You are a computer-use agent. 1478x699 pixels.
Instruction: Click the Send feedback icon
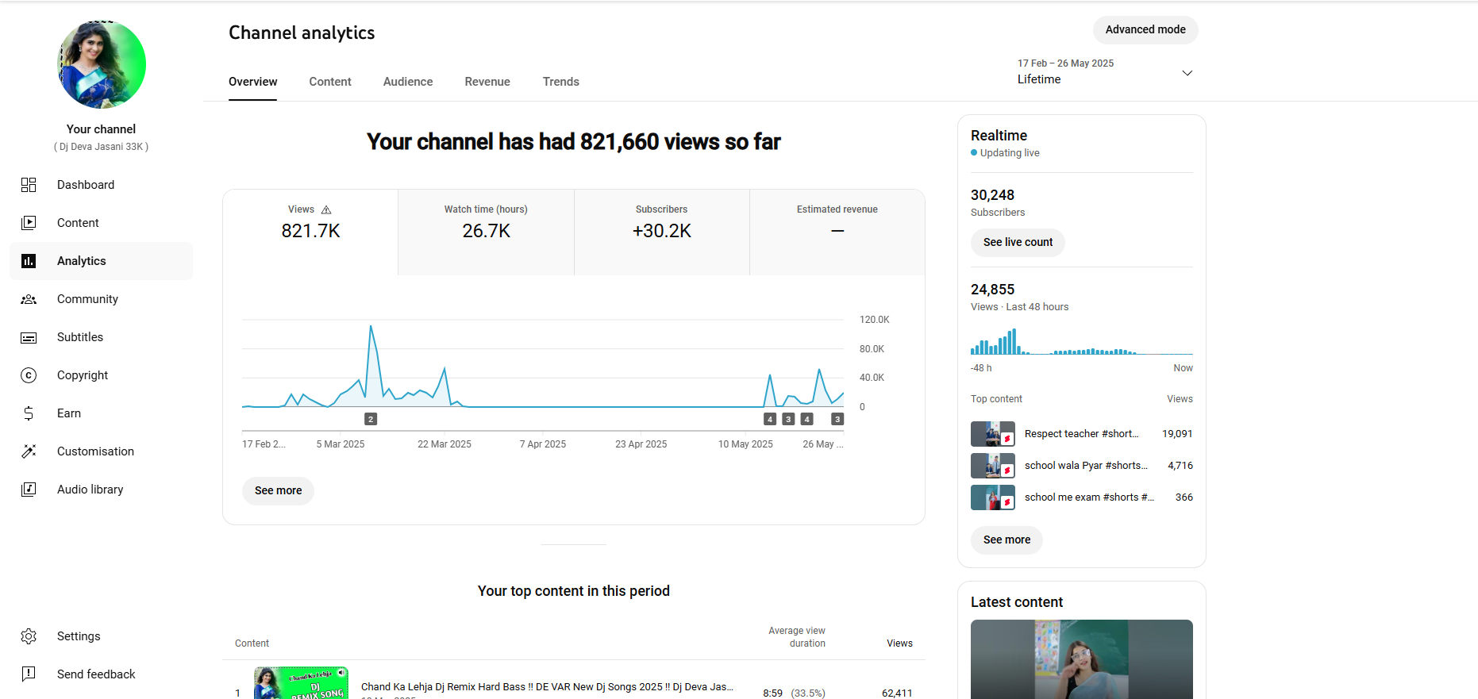click(29, 674)
